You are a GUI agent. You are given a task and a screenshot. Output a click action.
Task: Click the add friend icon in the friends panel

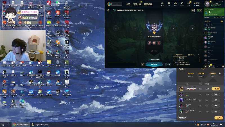[x=215, y=17]
